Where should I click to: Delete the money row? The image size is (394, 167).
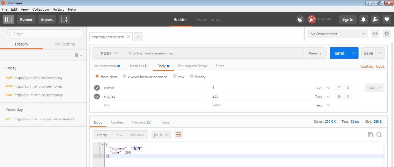coord(348,96)
